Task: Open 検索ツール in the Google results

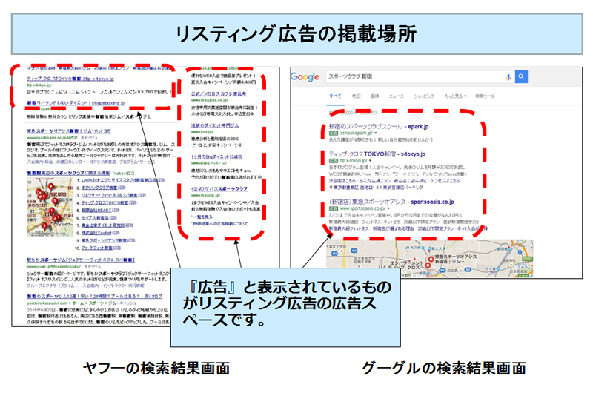Action: 486,96
